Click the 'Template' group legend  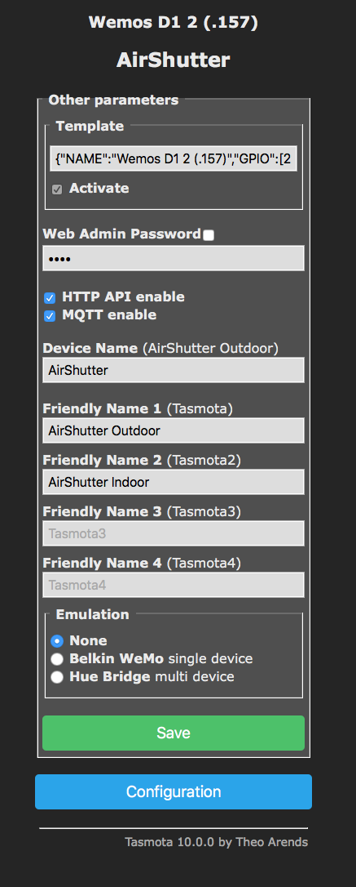pyautogui.click(x=90, y=126)
